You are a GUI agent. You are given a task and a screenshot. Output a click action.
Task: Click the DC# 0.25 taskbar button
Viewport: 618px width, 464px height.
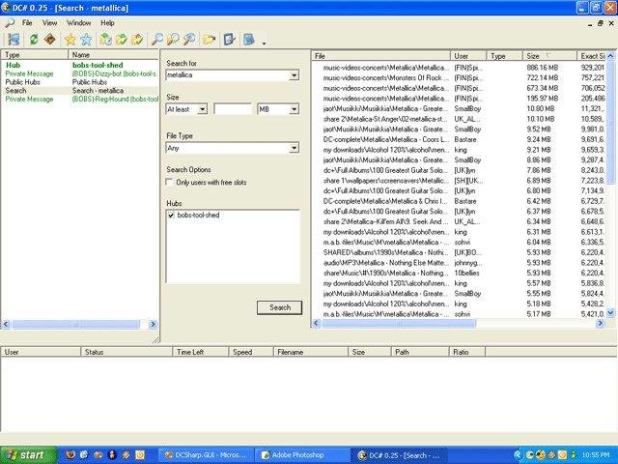point(399,455)
